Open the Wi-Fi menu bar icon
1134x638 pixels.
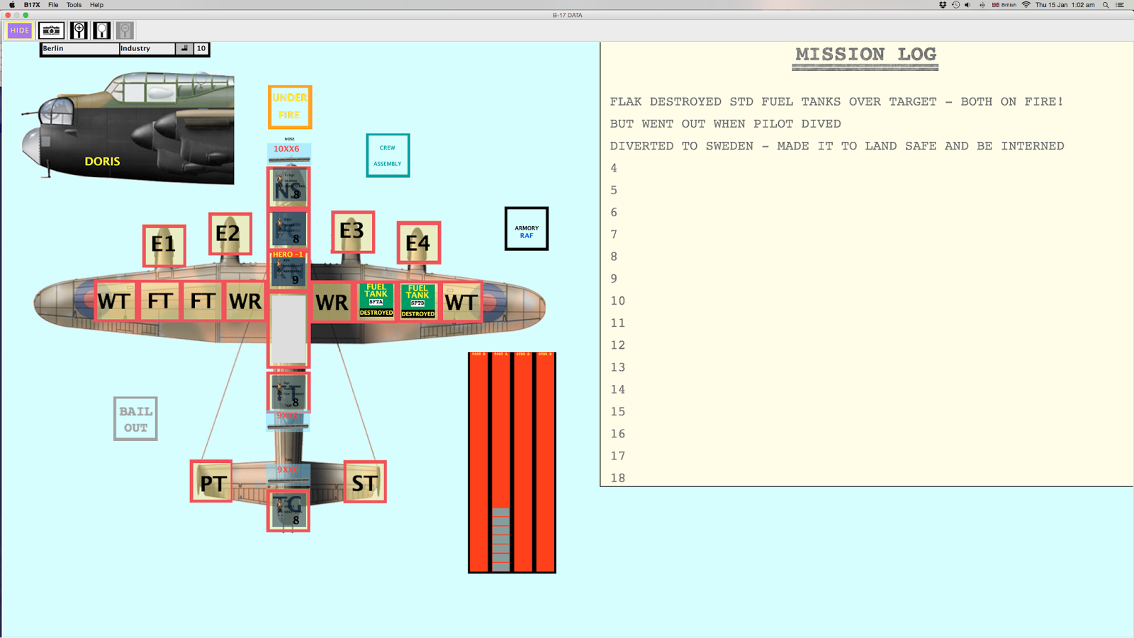pos(1026,5)
